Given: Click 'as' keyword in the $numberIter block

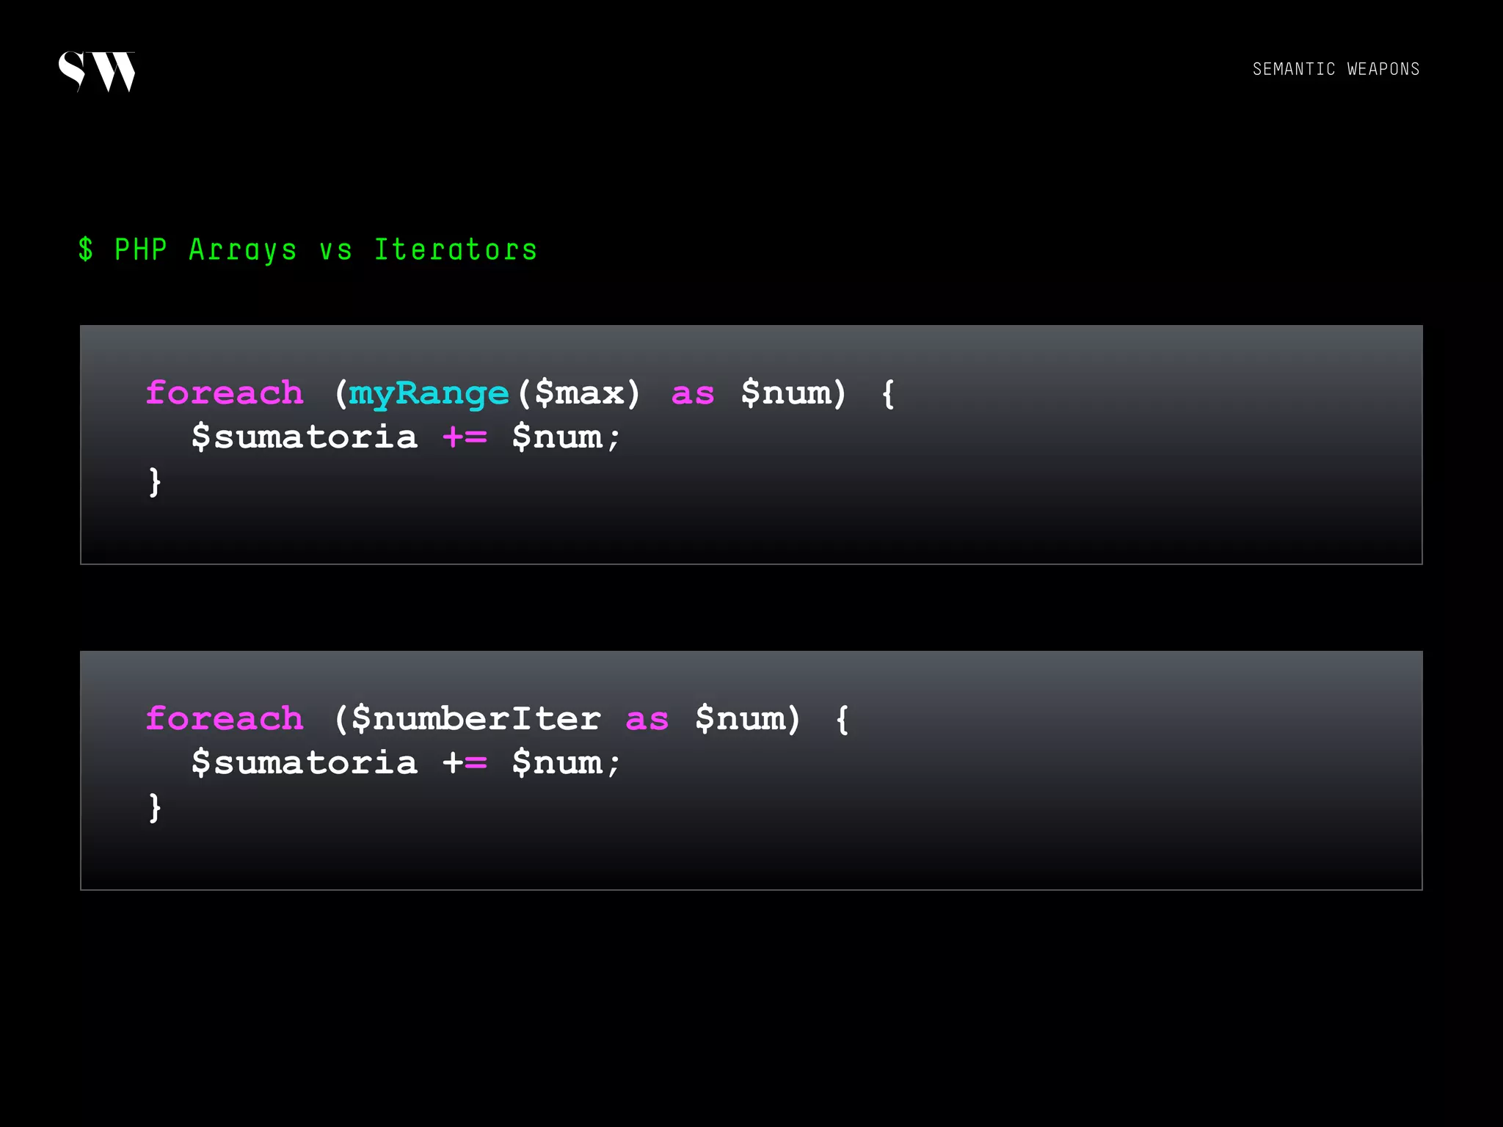Looking at the screenshot, I should click(x=647, y=721).
